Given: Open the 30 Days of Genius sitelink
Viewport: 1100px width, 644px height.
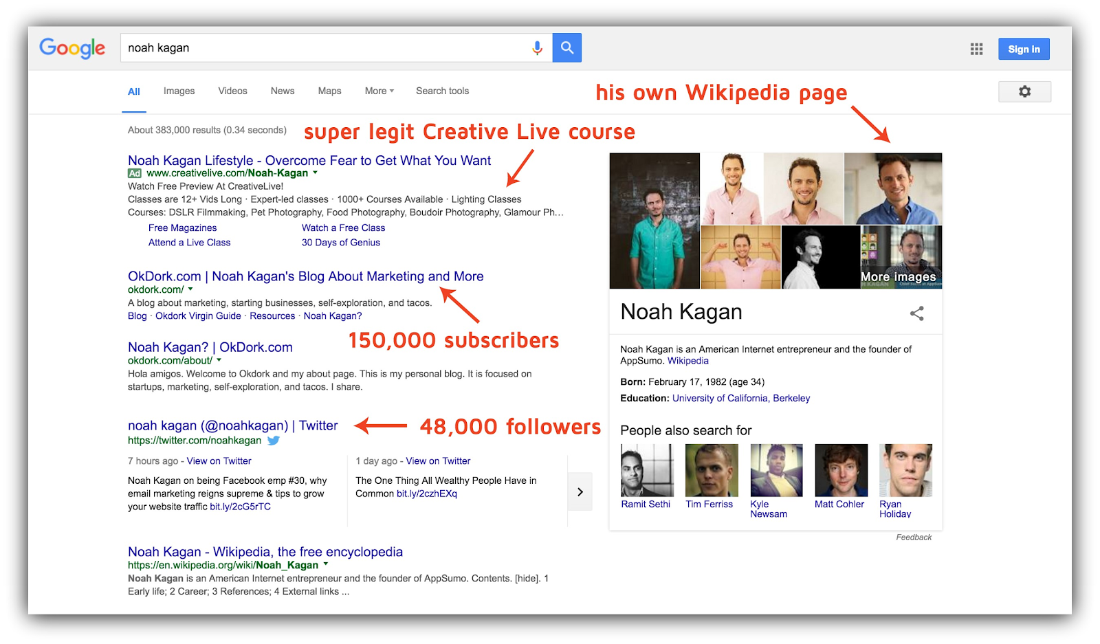Looking at the screenshot, I should 340,242.
